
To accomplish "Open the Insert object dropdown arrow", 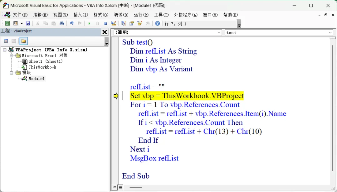I will (x=22, y=23).
